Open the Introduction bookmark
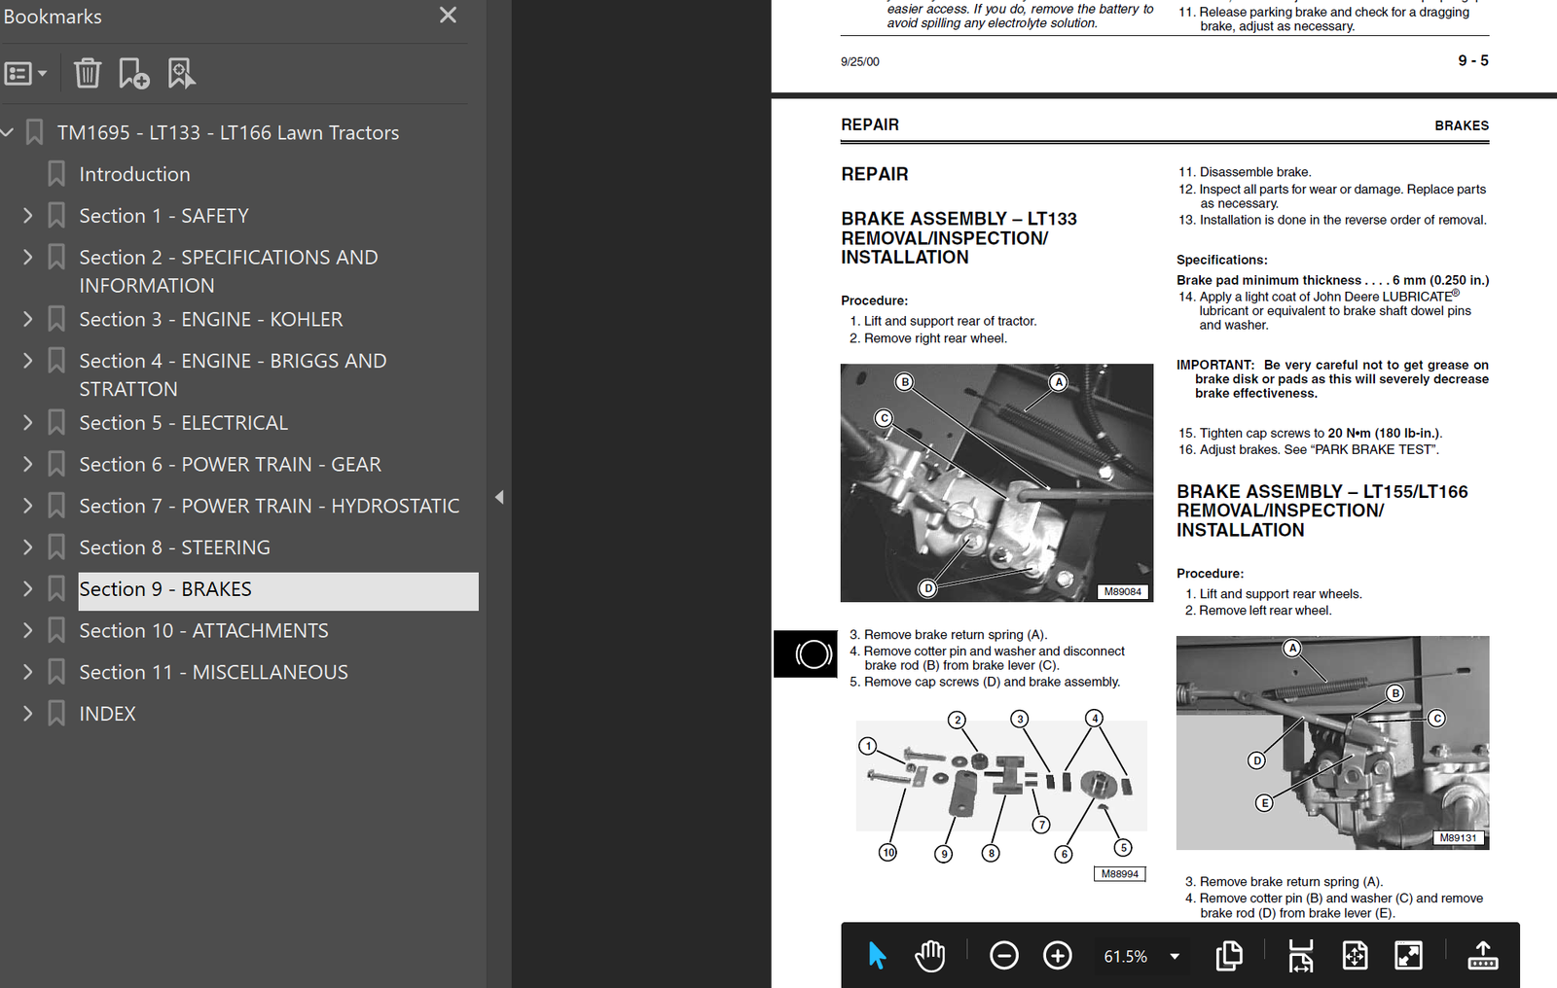1557x988 pixels. (134, 174)
